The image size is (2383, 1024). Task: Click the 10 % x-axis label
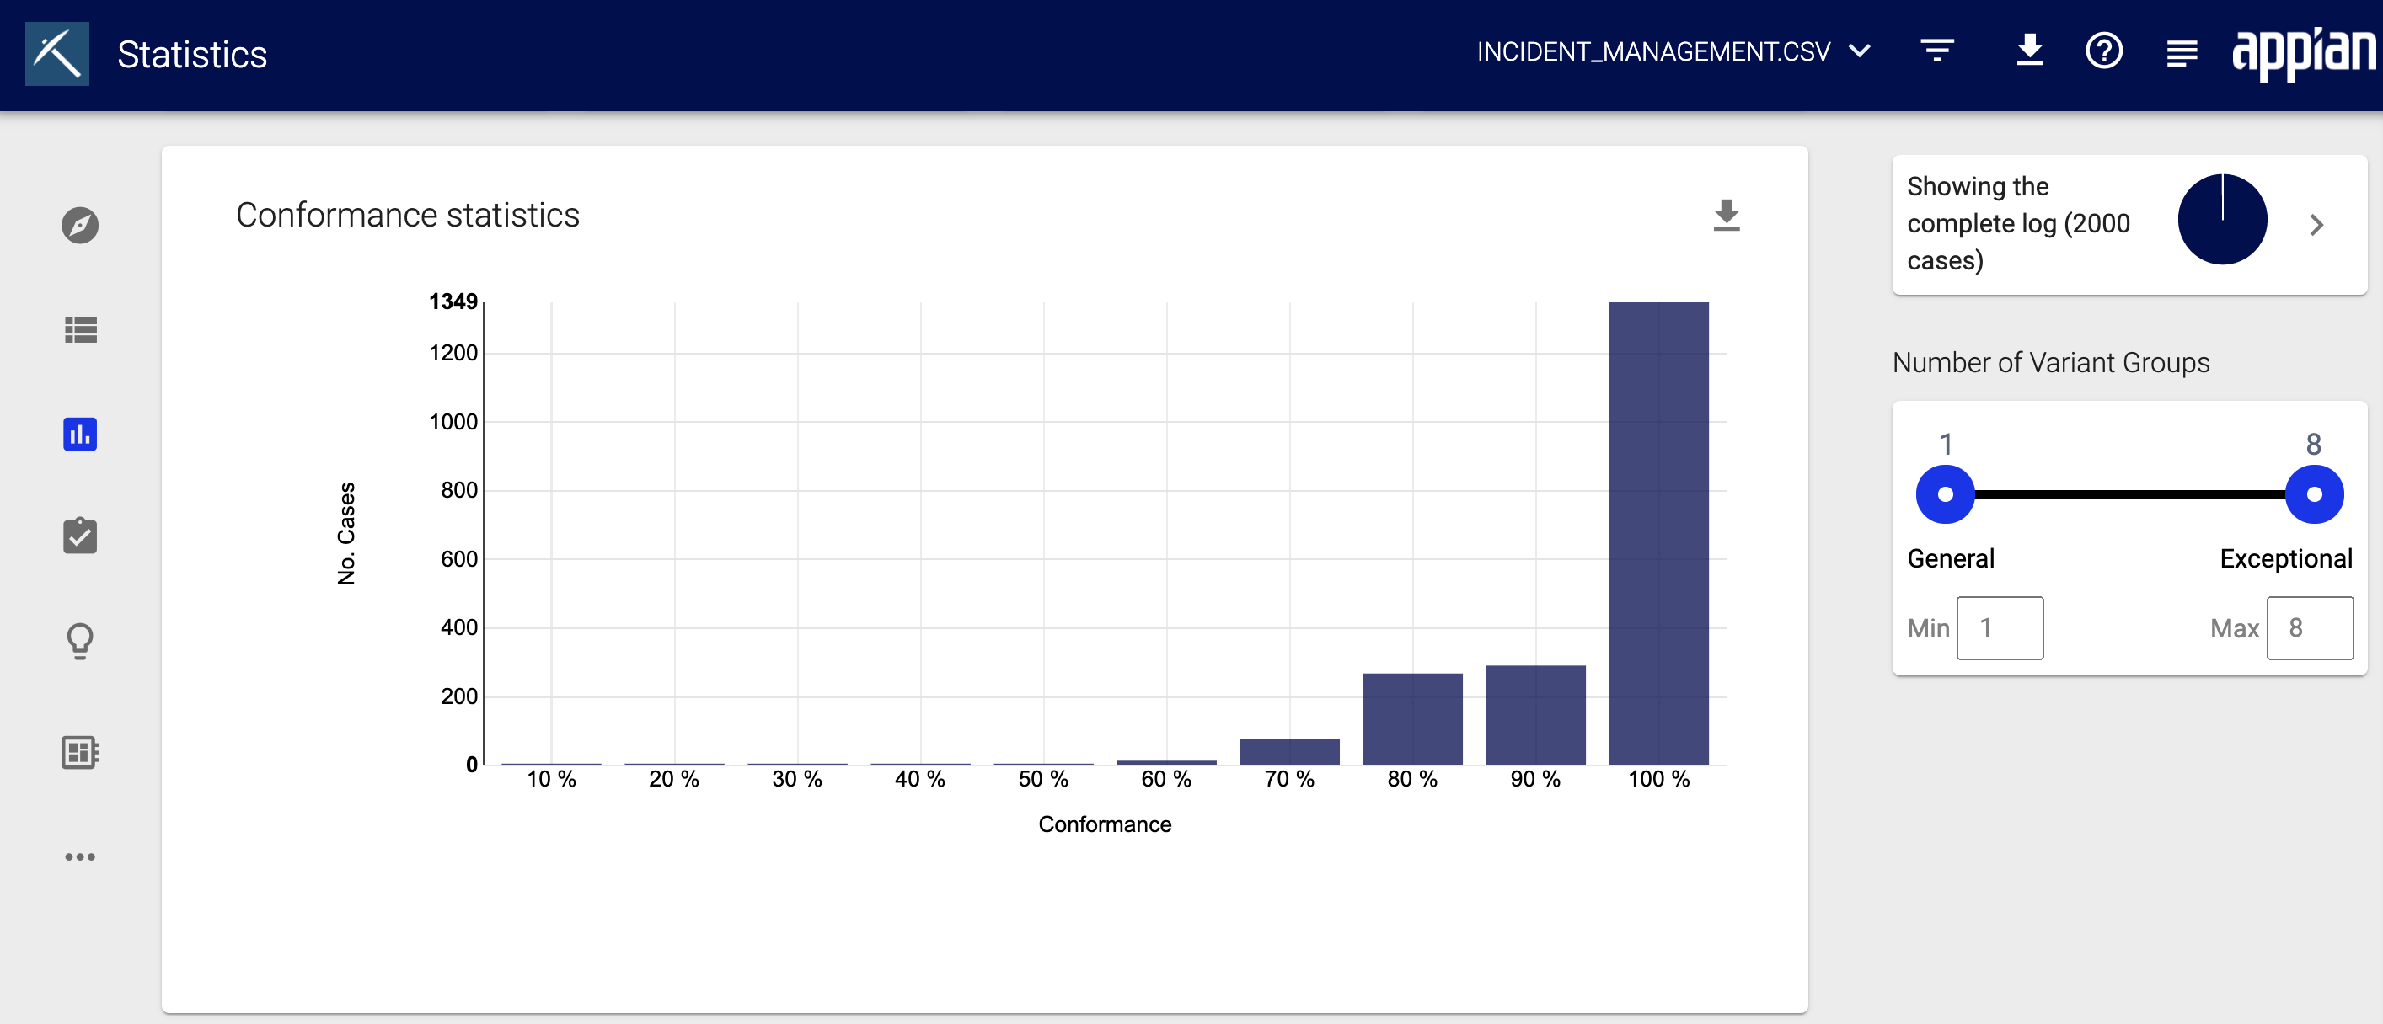(551, 779)
